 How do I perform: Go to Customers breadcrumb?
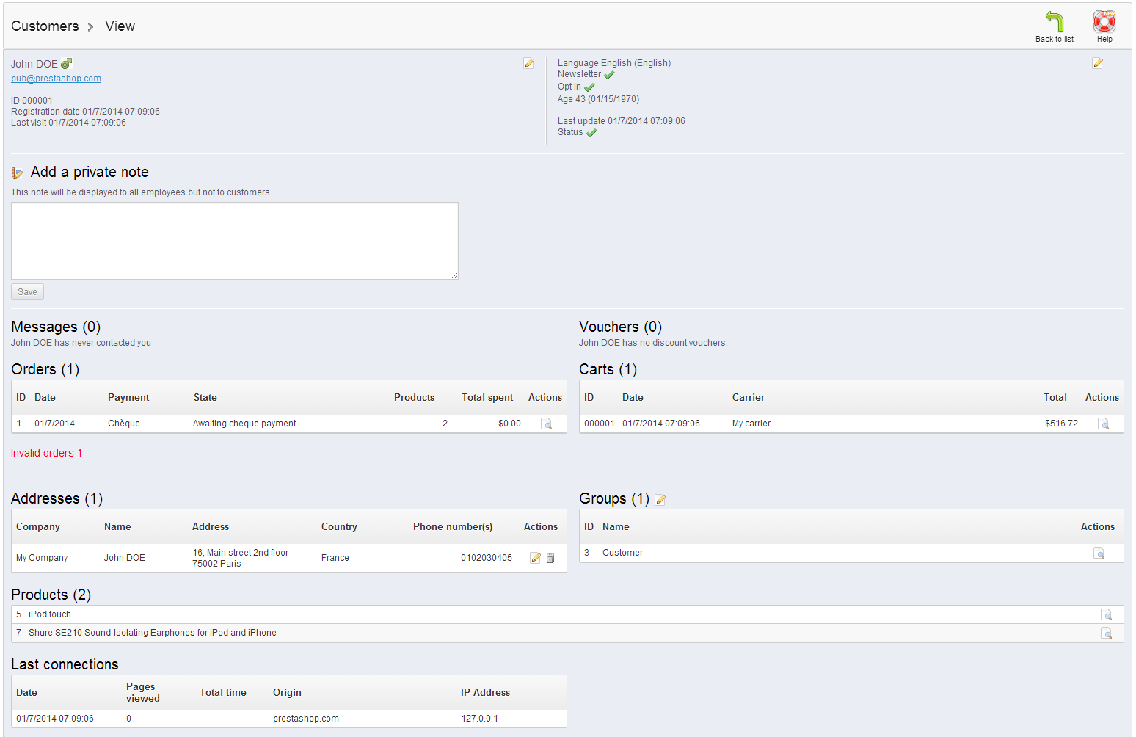pos(45,26)
